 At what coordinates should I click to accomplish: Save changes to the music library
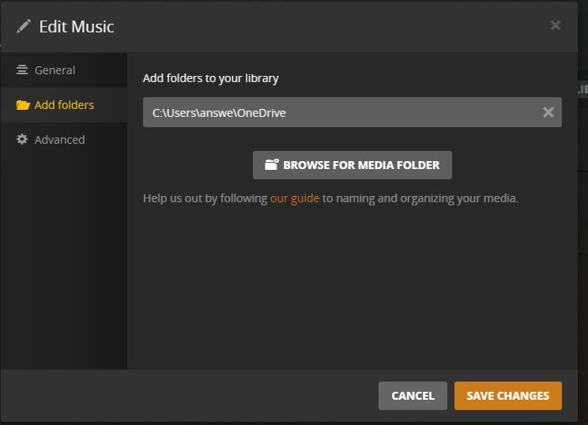[507, 396]
